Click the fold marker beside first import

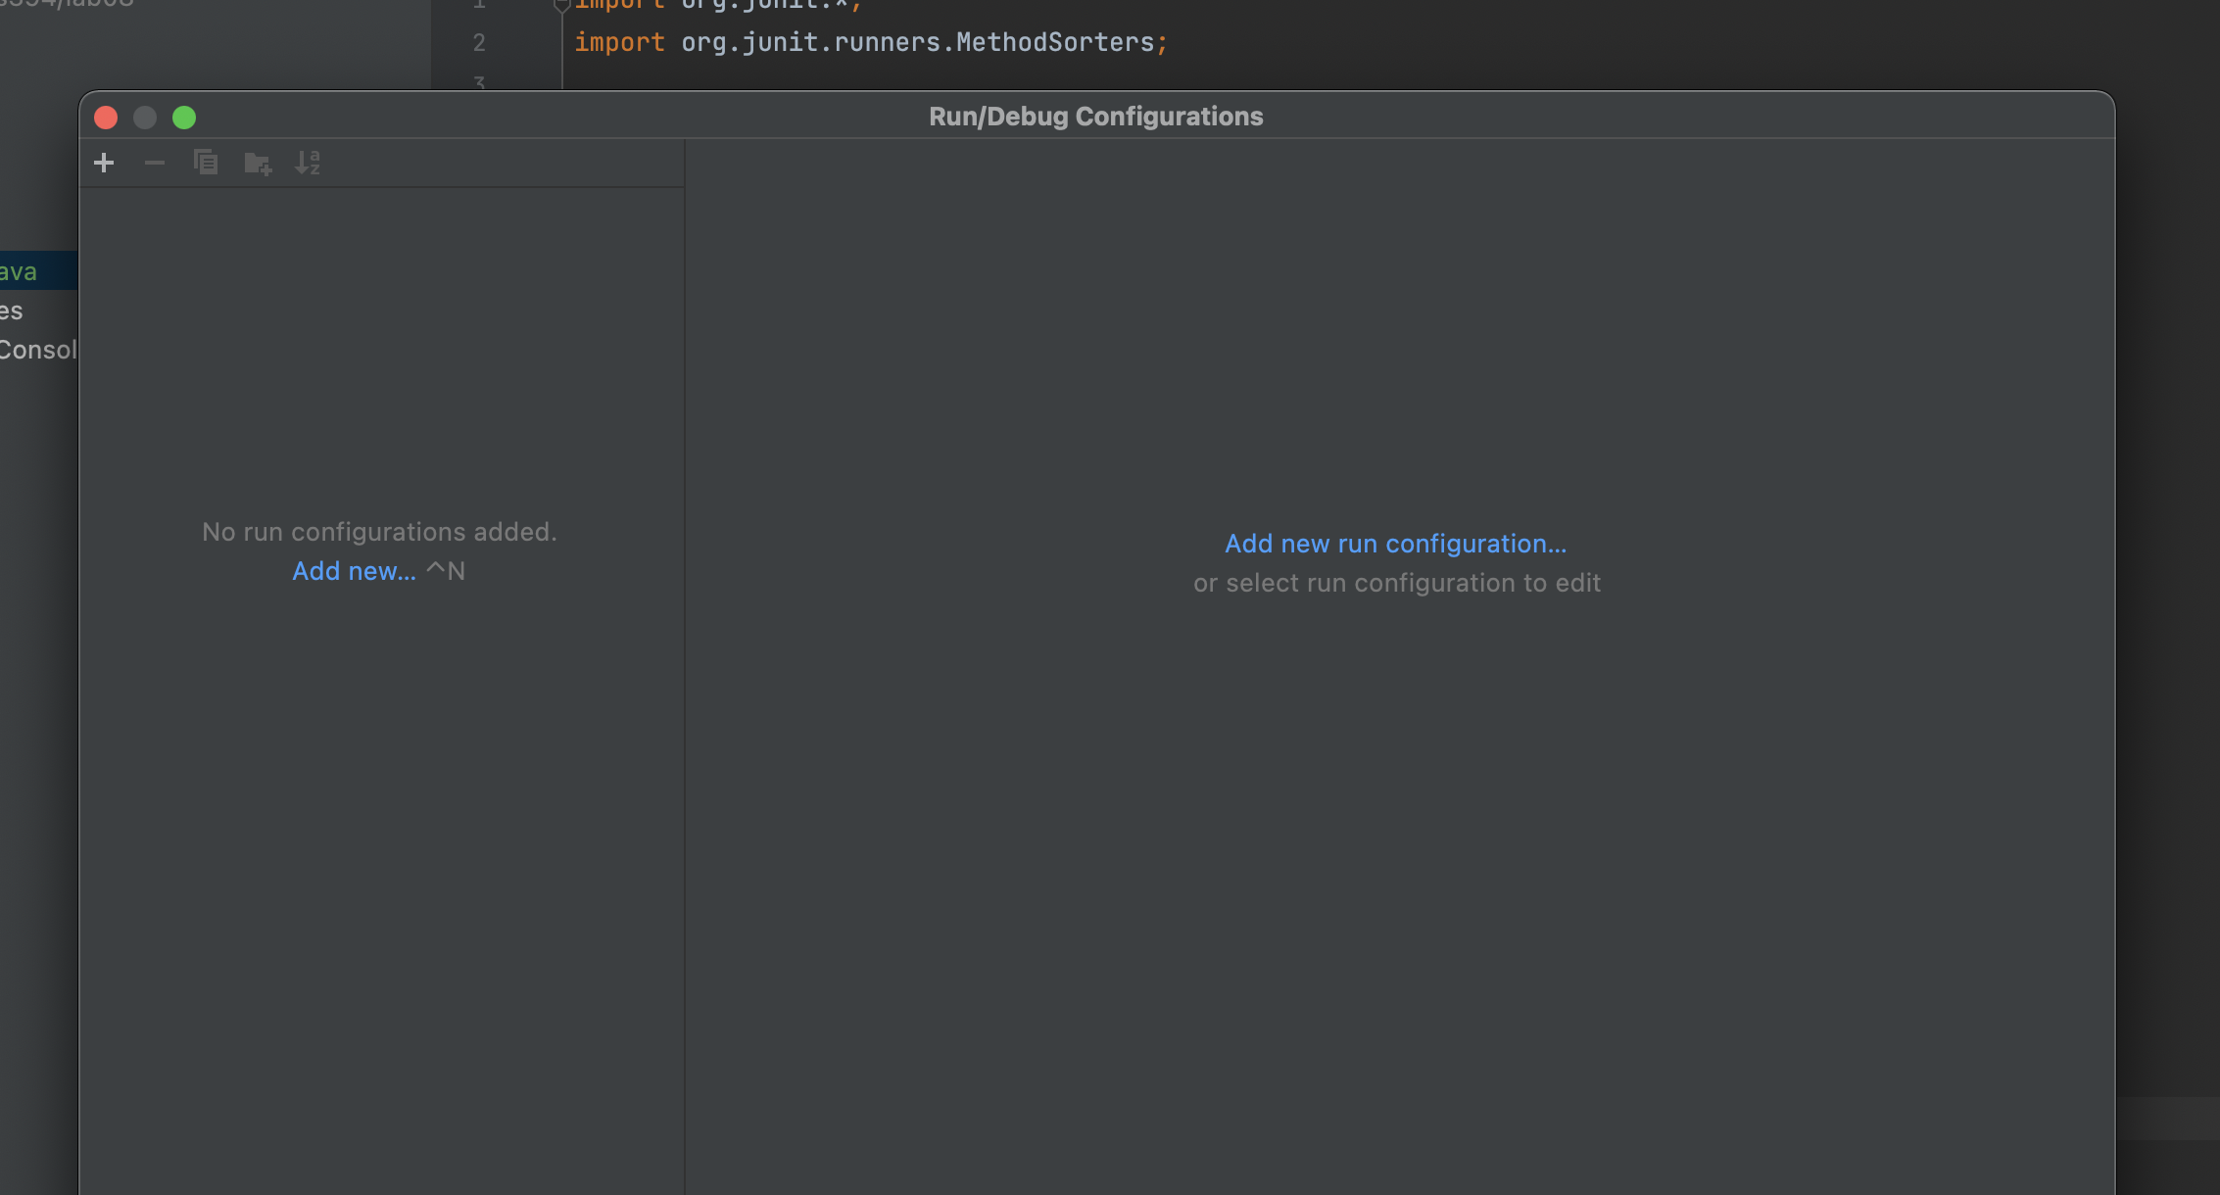click(x=561, y=6)
